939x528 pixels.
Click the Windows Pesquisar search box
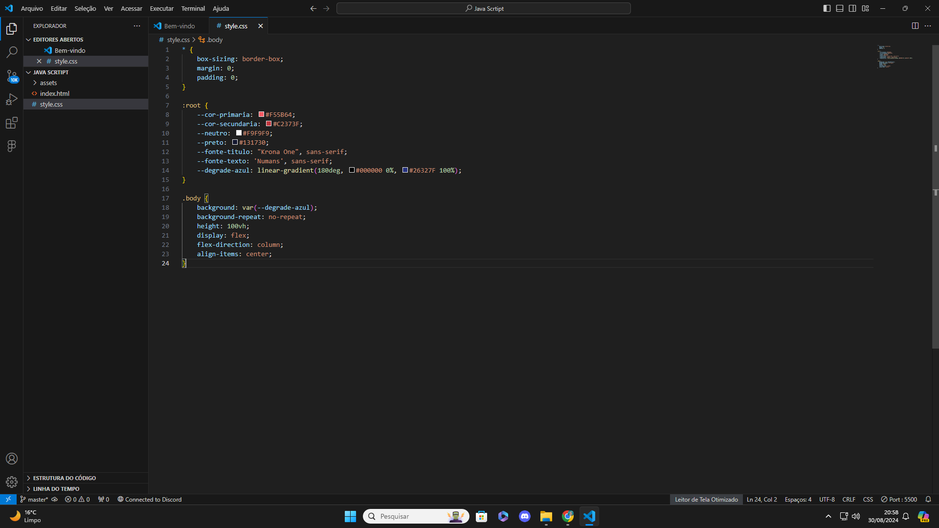coord(416,516)
